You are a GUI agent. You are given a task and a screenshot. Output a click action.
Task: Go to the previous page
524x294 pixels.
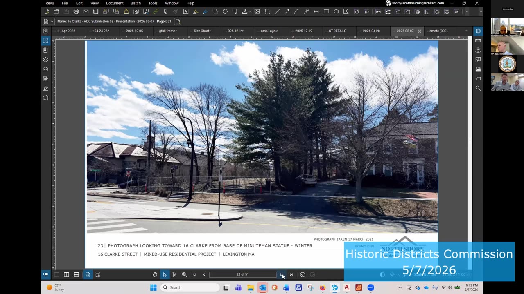coord(204,275)
